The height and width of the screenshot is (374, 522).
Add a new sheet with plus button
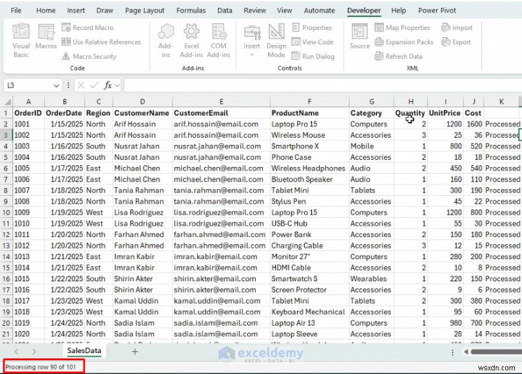pyautogui.click(x=134, y=351)
